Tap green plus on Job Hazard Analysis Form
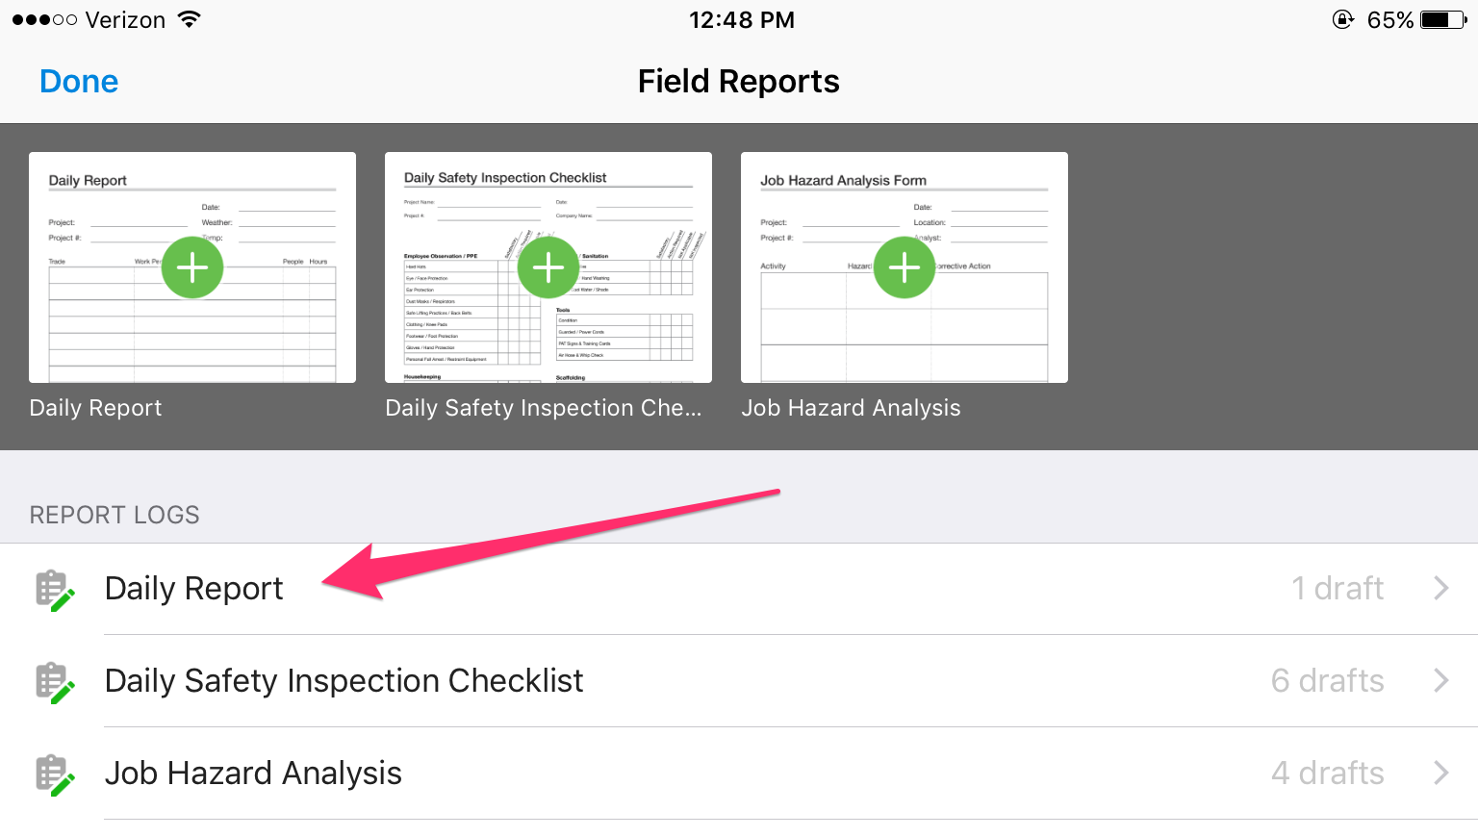Image resolution: width=1478 pixels, height=837 pixels. [905, 267]
